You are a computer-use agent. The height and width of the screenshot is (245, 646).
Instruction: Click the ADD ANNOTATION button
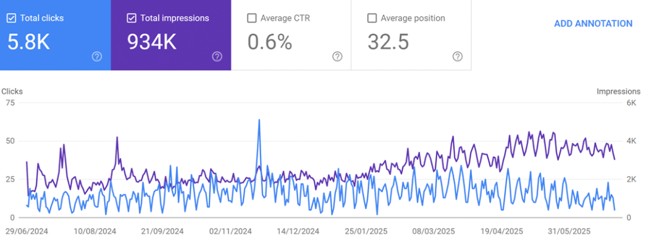(593, 24)
